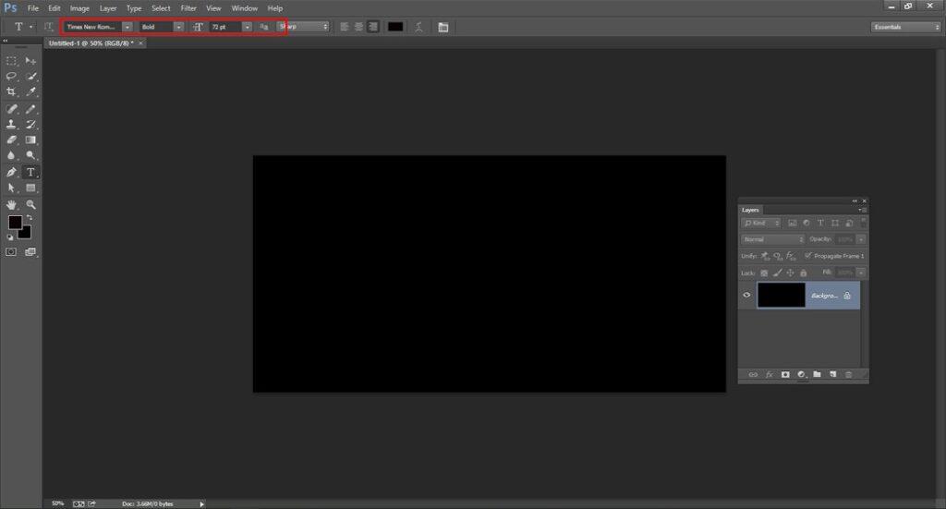946x509 pixels.
Task: Select the Background layer thumbnail
Action: (782, 296)
